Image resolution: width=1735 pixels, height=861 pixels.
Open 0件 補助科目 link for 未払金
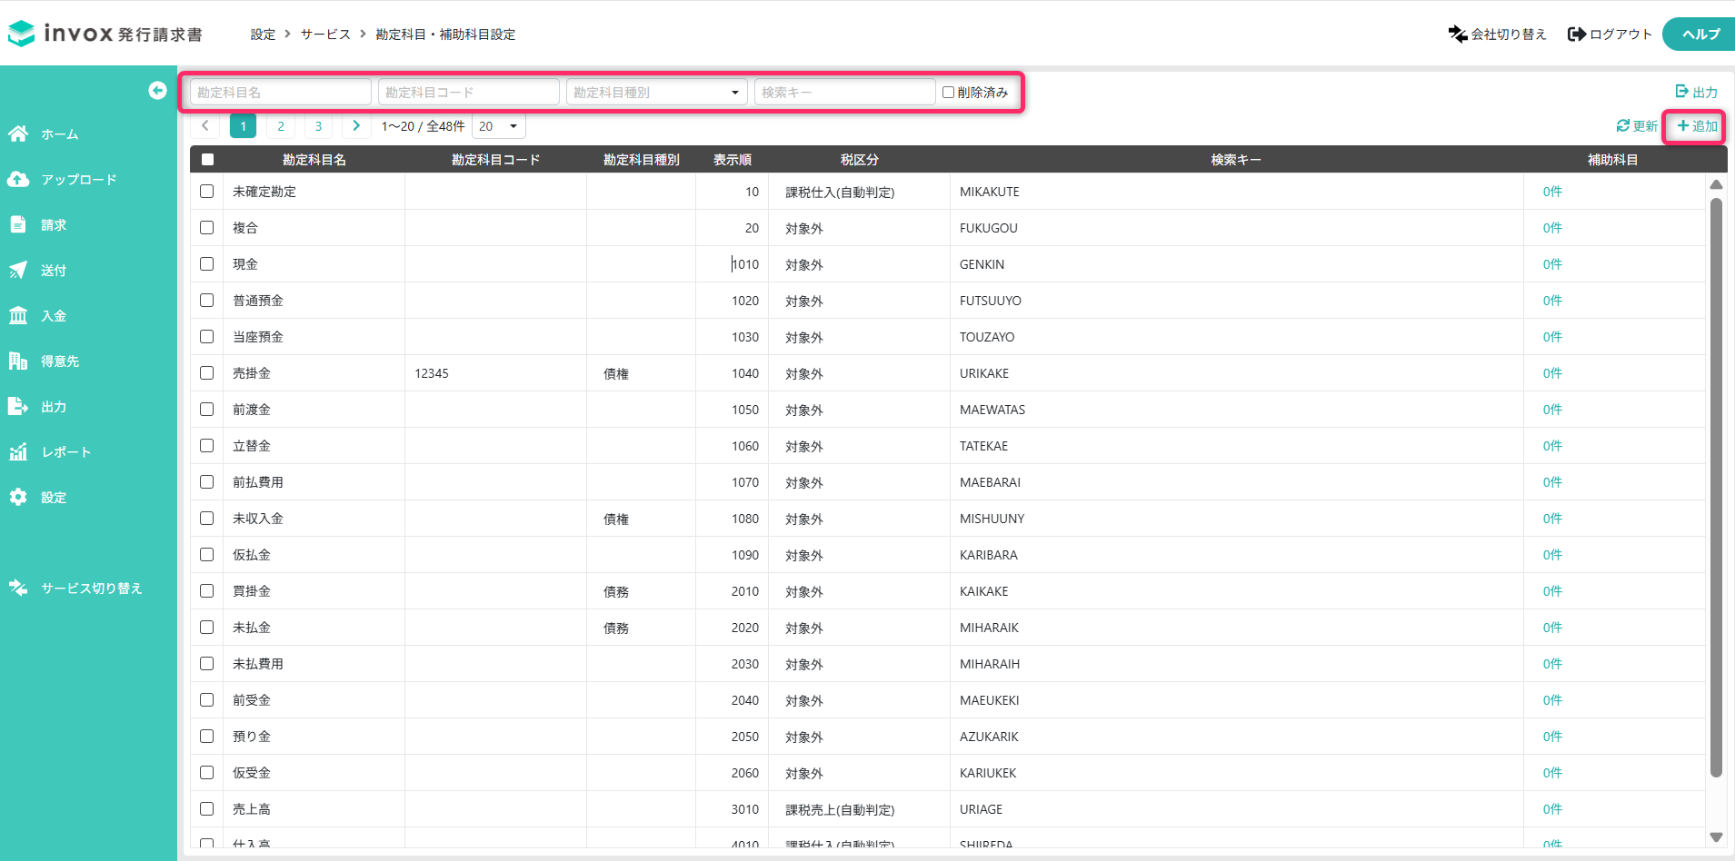[x=1552, y=628]
